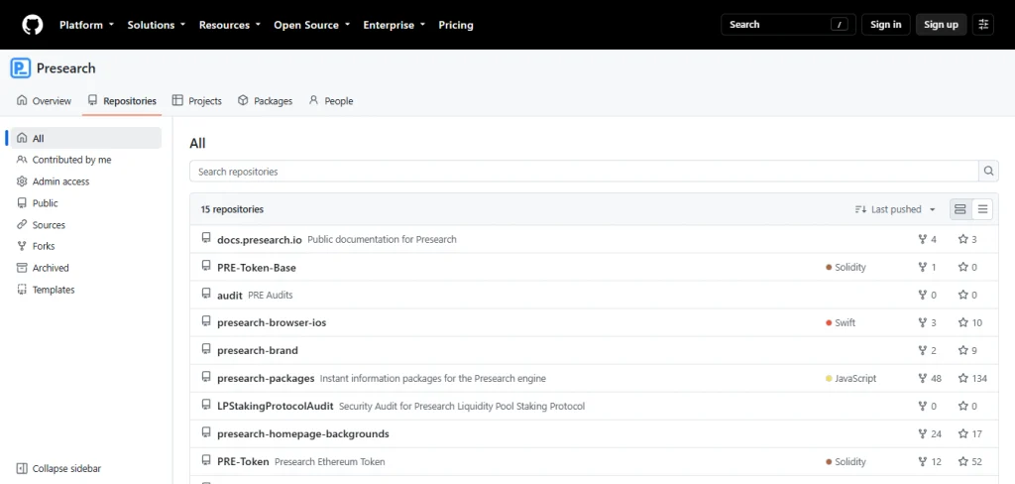Image resolution: width=1015 pixels, height=484 pixels.
Task: Click the star count for presearch-brand
Action: coord(967,350)
